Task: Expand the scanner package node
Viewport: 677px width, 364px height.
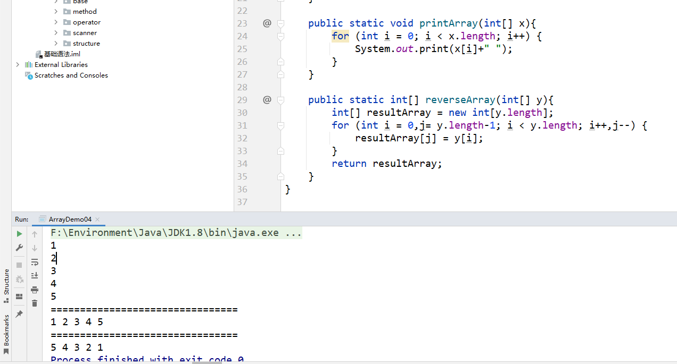Action: [56, 32]
